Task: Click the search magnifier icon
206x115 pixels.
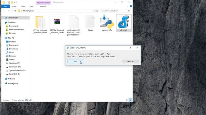Action: pos(129,11)
